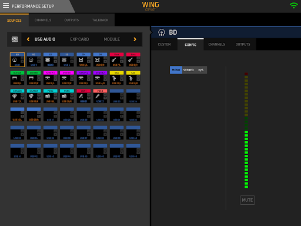Select the USB 7/L bass guitar source

point(116,59)
